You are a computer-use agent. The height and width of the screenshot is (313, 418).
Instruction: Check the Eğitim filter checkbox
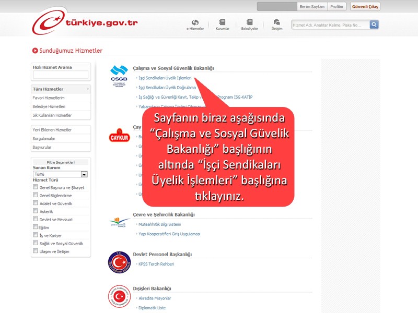pyautogui.click(x=35, y=227)
